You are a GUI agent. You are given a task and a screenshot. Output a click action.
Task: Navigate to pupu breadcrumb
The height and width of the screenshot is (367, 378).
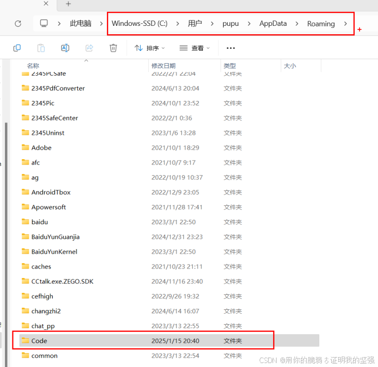point(230,23)
